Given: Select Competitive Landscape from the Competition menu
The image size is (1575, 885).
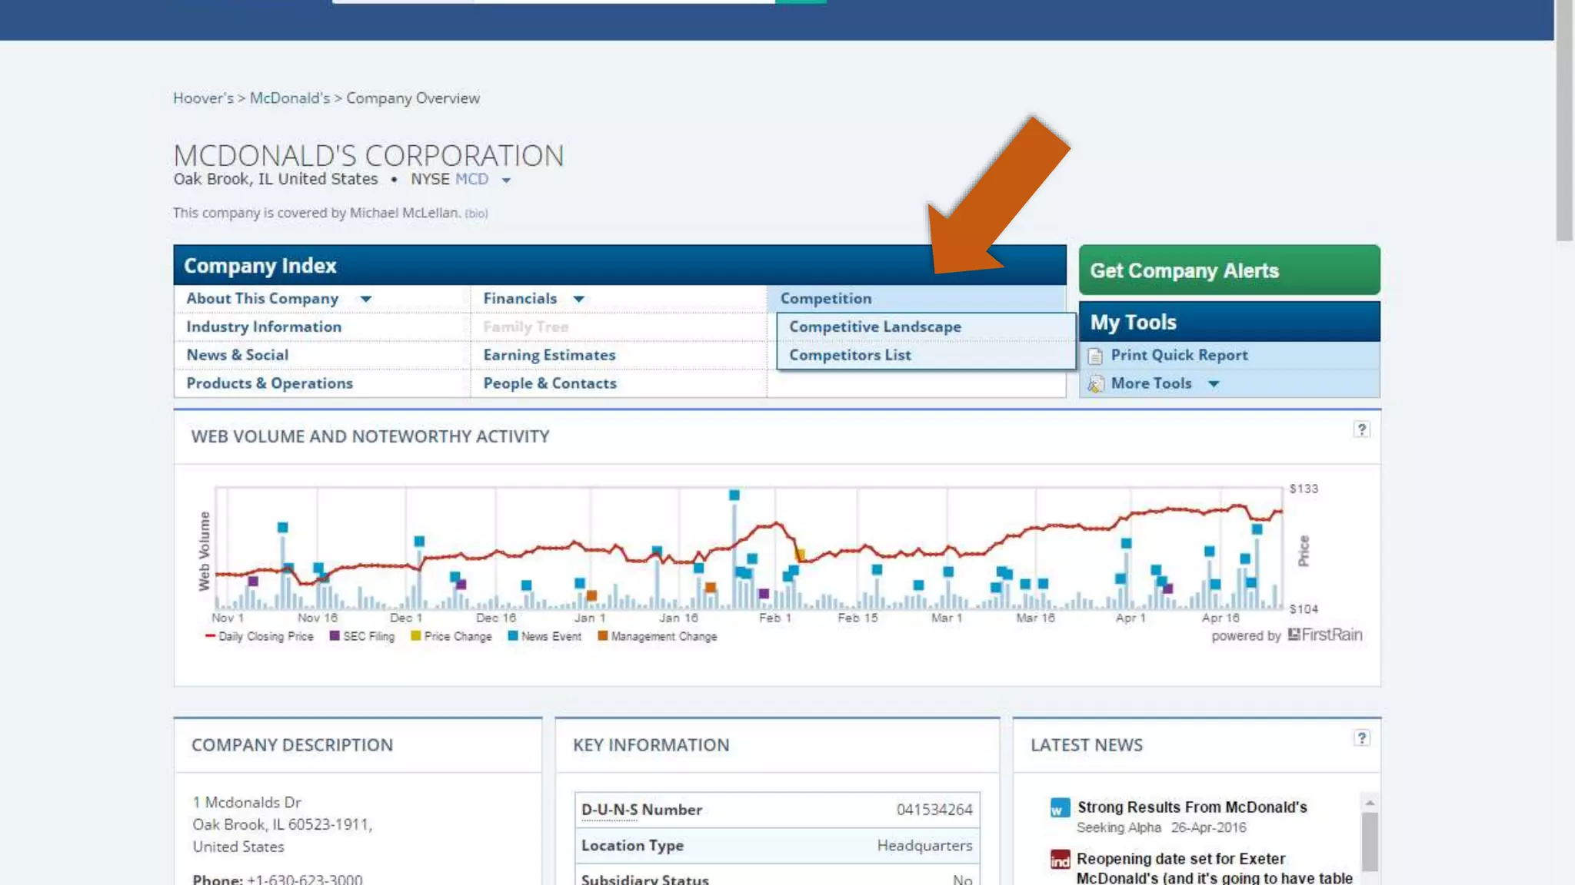Looking at the screenshot, I should coord(874,326).
